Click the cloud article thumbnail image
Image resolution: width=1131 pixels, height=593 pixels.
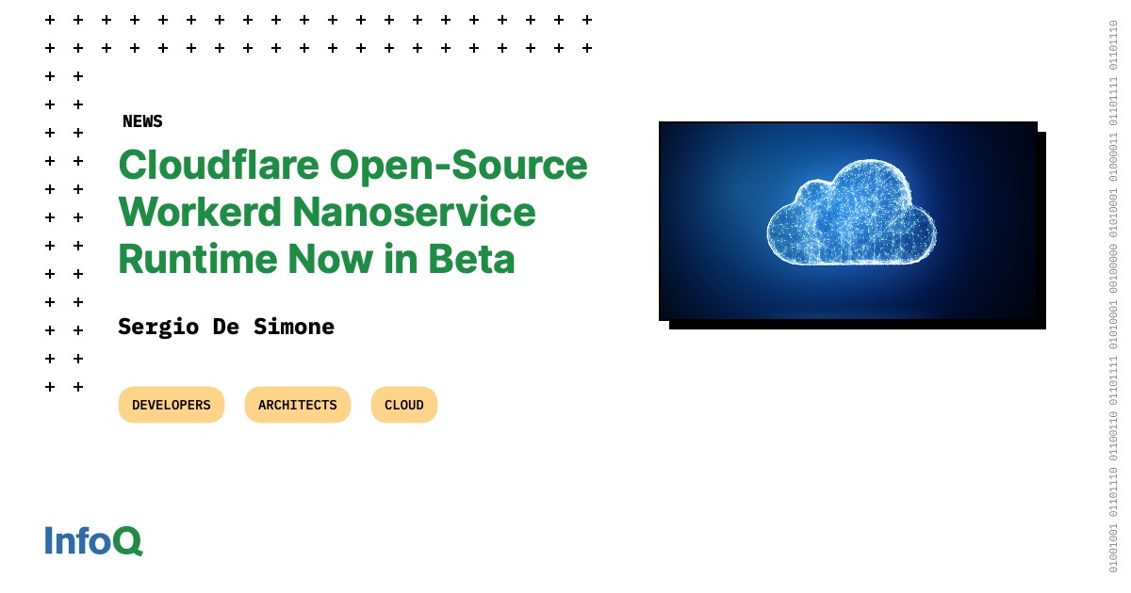[848, 221]
